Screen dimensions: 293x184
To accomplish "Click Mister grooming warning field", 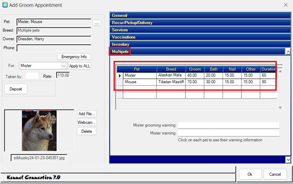I will pos(229,125).
